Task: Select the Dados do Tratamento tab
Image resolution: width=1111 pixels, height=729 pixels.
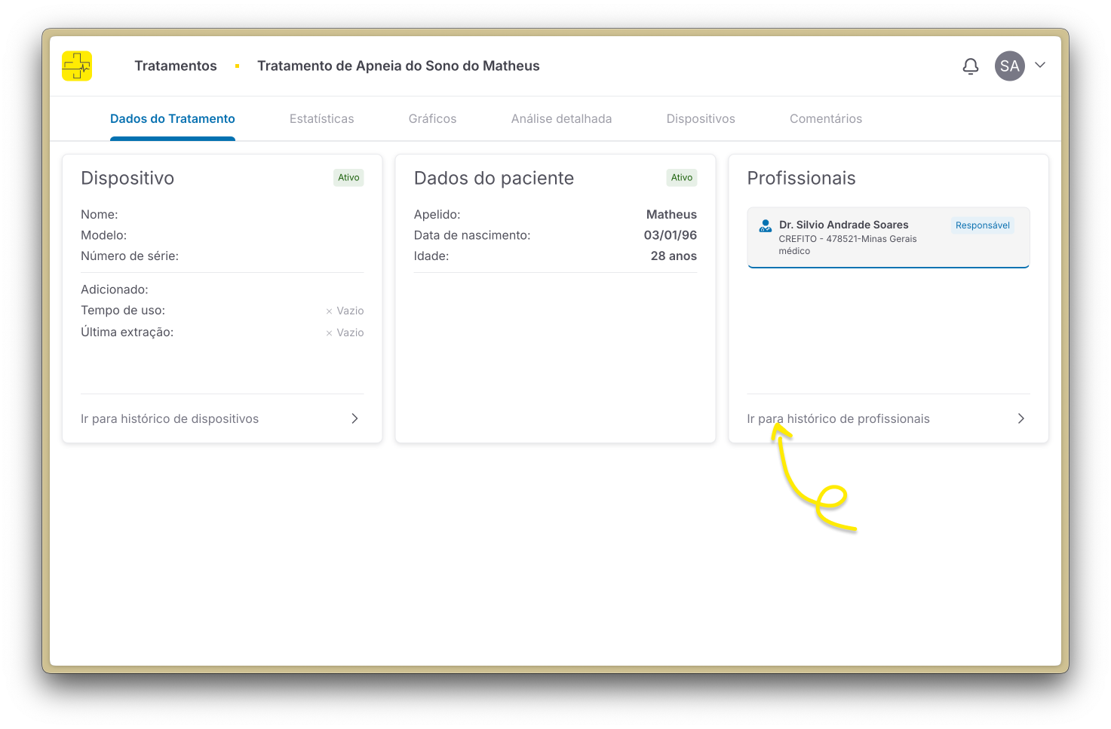Action: pos(173,119)
